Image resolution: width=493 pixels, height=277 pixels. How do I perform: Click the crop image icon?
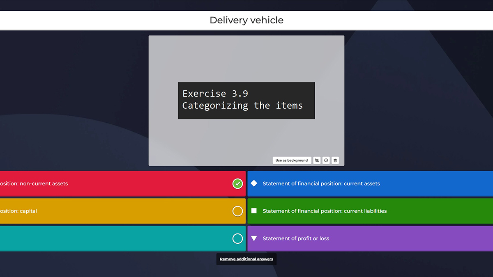click(x=317, y=160)
